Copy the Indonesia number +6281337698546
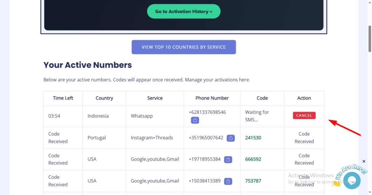The width and height of the screenshot is (372, 195). [x=195, y=120]
